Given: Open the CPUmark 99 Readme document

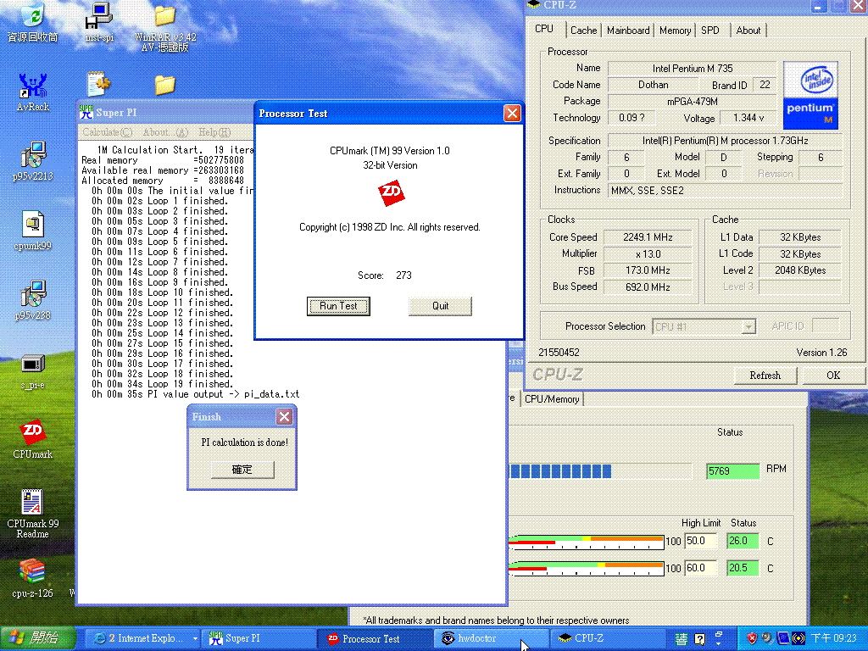Looking at the screenshot, I should coord(33,514).
